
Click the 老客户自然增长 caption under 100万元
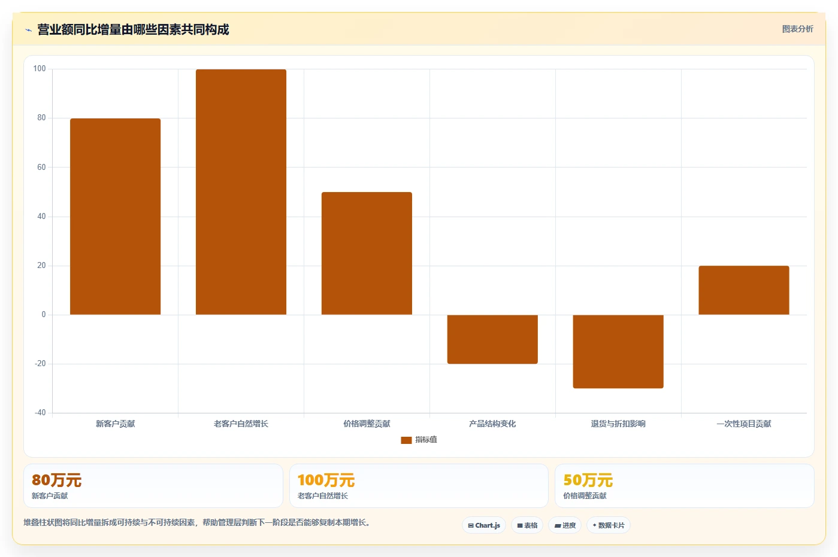(x=323, y=496)
